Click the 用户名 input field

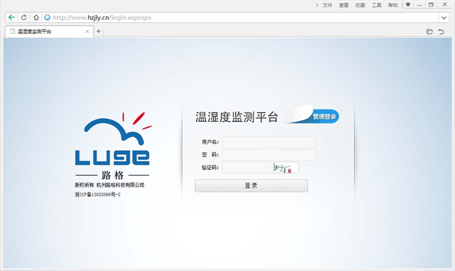(269, 142)
